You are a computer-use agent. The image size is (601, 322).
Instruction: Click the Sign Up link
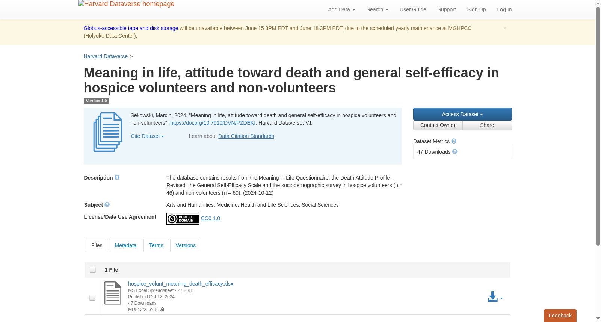pos(476,9)
